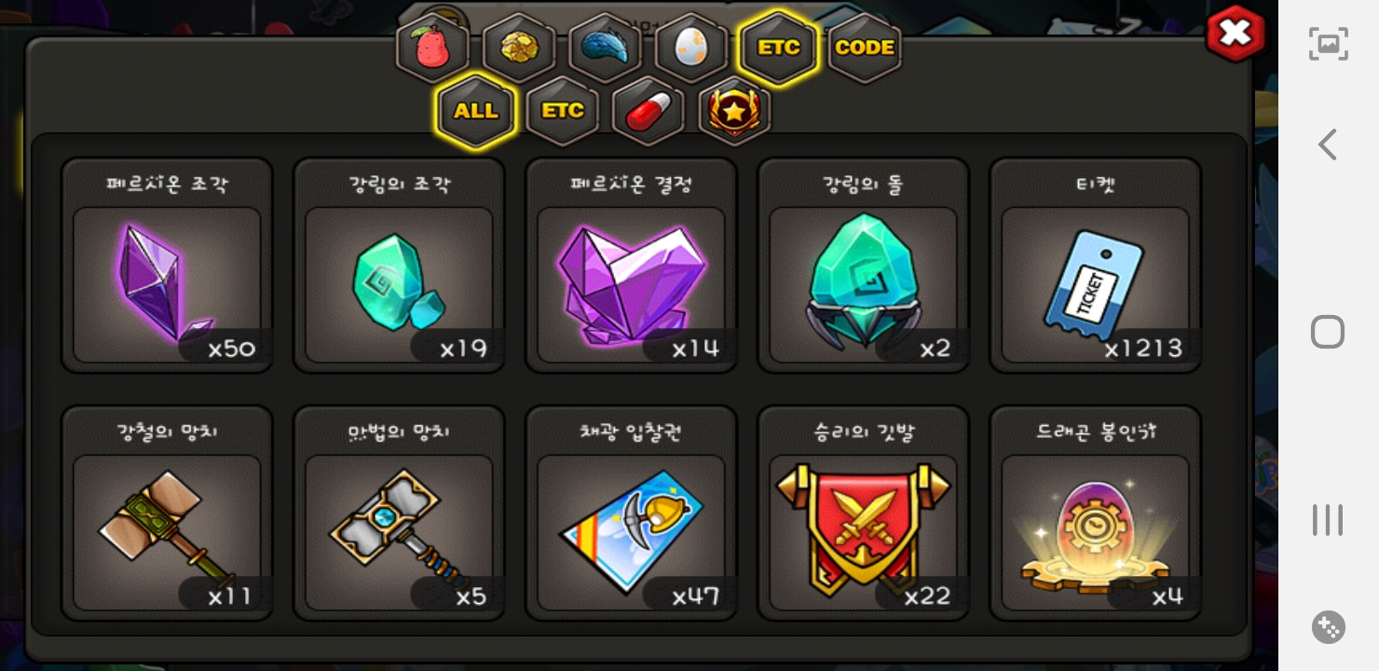
Task: Tap the glowing dragon seal egg x4
Action: (1095, 514)
